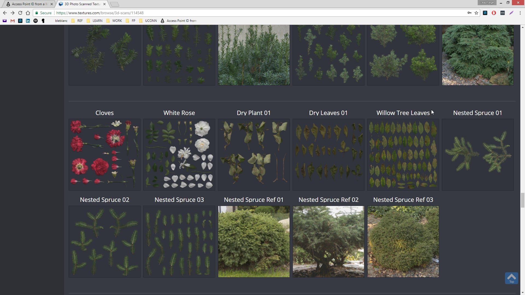Open the Gmail bookmark icon
Screen dimensions: 525x295
pyautogui.click(x=13, y=21)
